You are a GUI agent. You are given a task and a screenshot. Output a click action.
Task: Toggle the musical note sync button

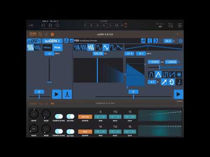pos(179,82)
